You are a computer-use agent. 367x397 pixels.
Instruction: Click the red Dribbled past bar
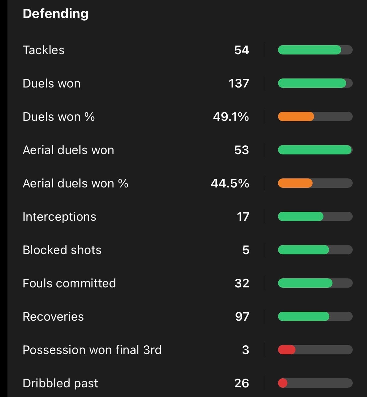pyautogui.click(x=283, y=383)
